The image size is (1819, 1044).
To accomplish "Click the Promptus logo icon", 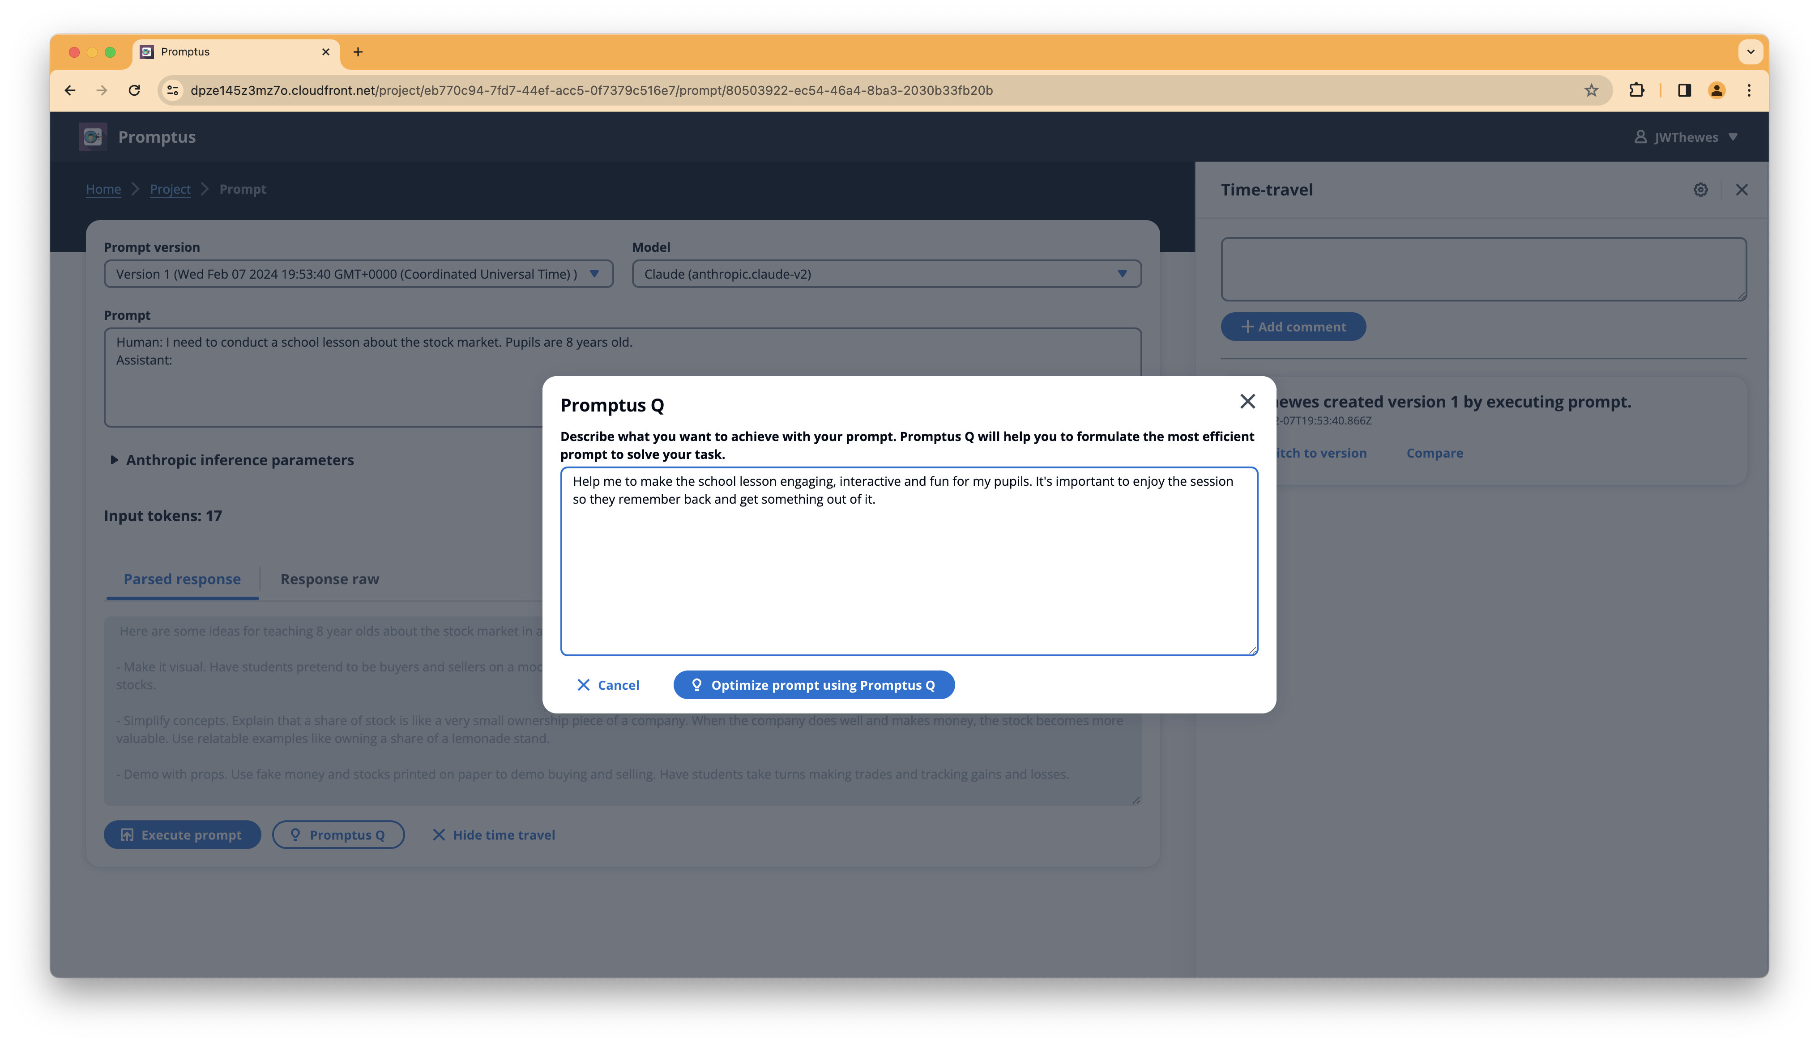I will coord(93,137).
